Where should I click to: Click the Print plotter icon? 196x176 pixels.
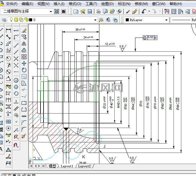[98, 11]
